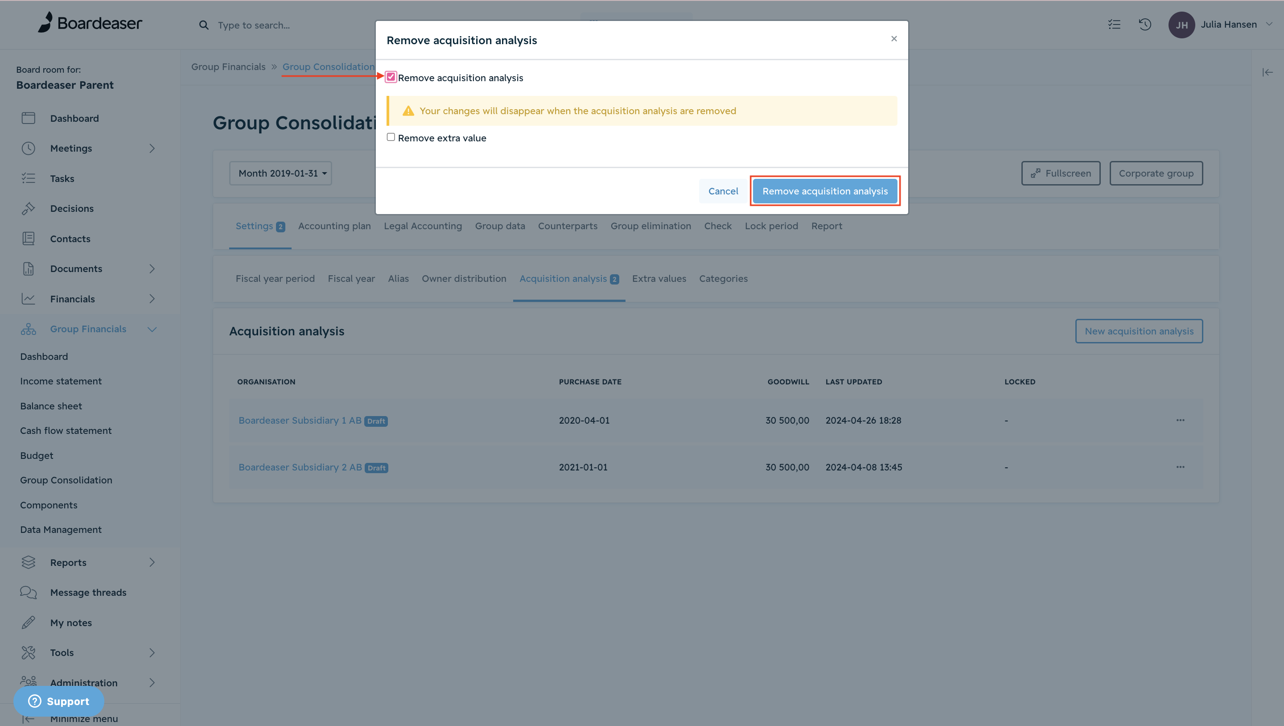Open the Categories sub-tab
Viewport: 1284px width, 726px height.
[x=723, y=279]
